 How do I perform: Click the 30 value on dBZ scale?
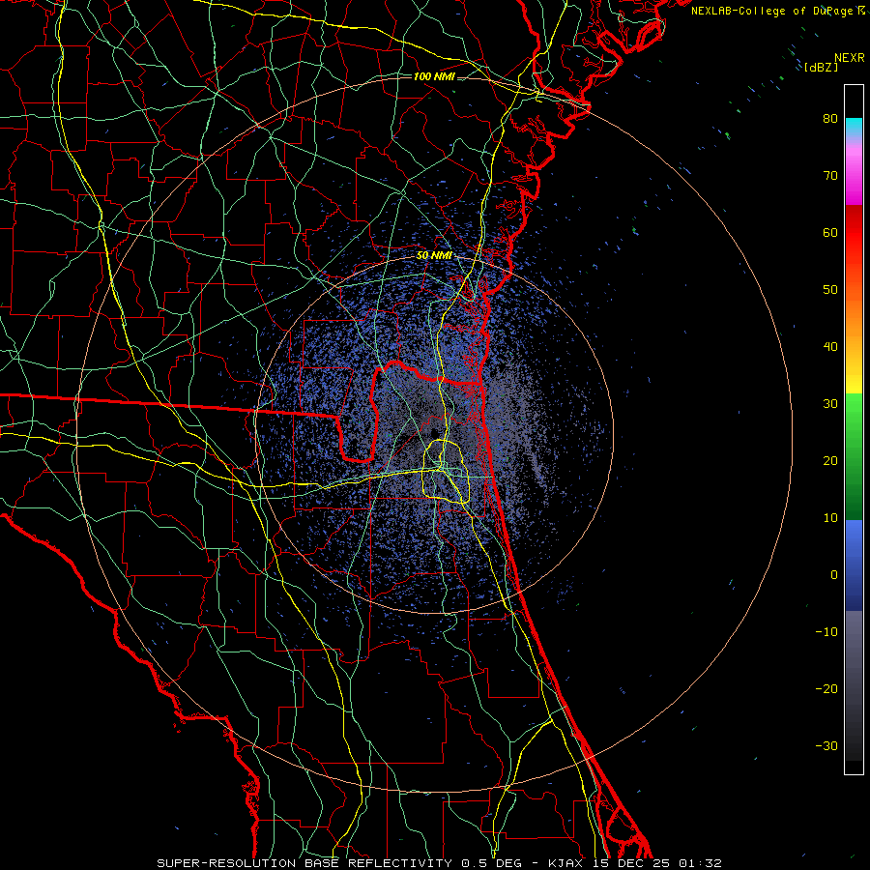pyautogui.click(x=830, y=404)
